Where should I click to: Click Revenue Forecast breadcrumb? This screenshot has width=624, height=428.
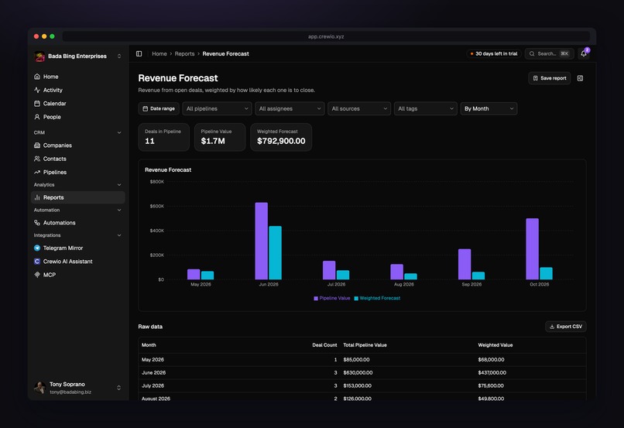[x=225, y=53]
